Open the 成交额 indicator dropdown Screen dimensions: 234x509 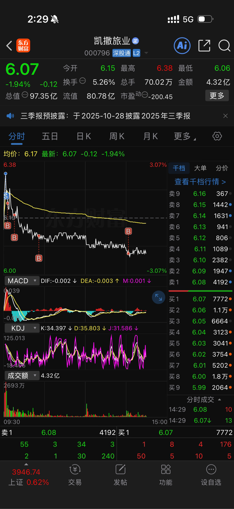[x=22, y=376]
